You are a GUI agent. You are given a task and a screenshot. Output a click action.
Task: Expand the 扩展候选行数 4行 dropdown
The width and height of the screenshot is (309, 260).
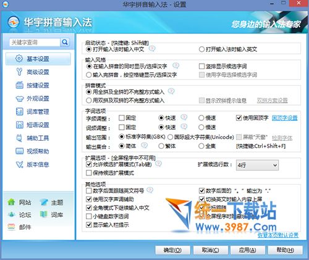click(257, 165)
